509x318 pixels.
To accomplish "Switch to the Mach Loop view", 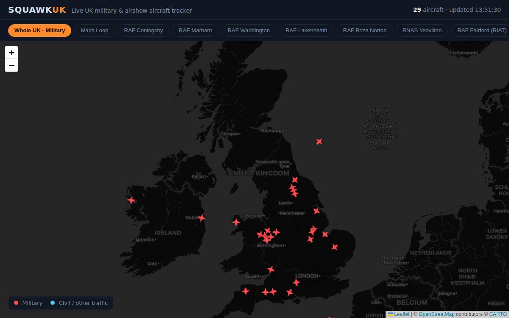I will (95, 31).
